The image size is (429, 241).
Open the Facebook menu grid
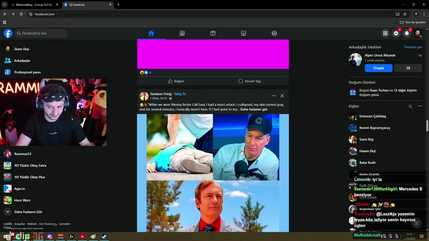coord(385,33)
